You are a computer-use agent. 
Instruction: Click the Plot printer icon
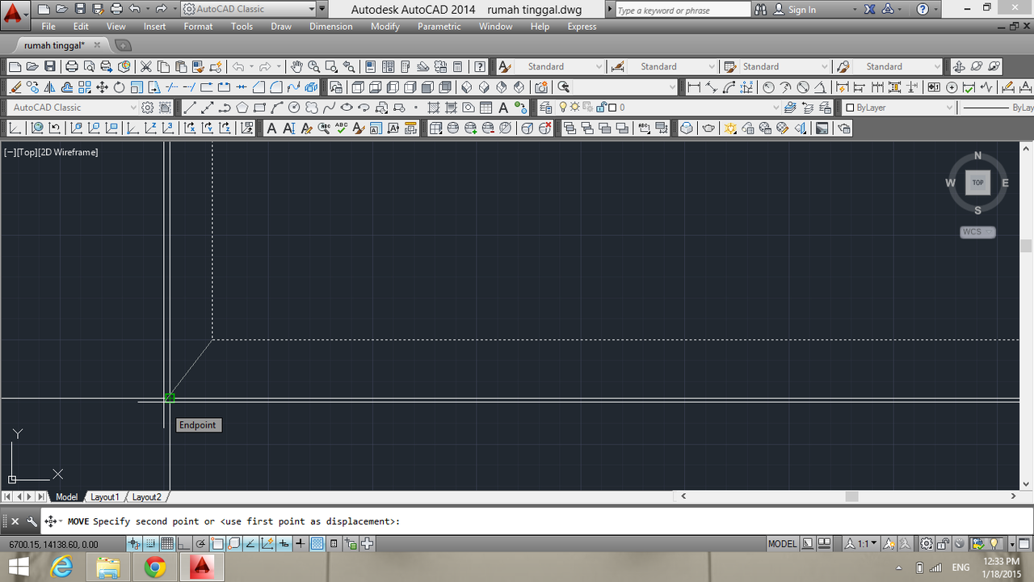71,66
